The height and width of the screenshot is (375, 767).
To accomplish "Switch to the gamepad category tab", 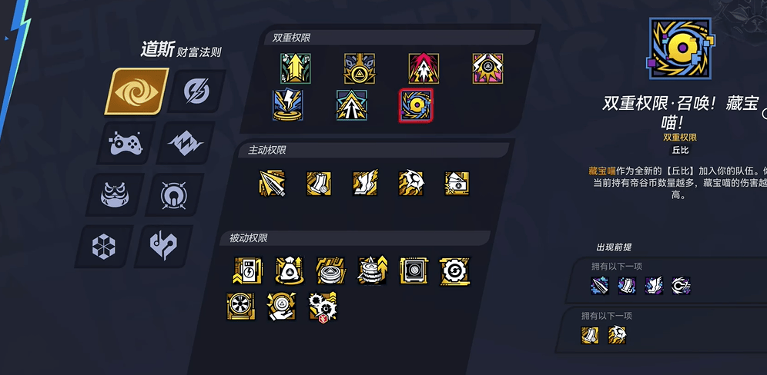I will 126,143.
